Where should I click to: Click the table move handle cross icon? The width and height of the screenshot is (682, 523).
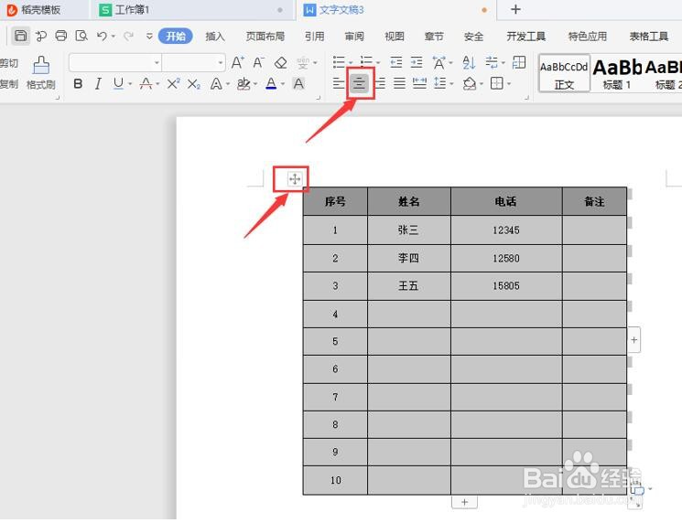(295, 179)
